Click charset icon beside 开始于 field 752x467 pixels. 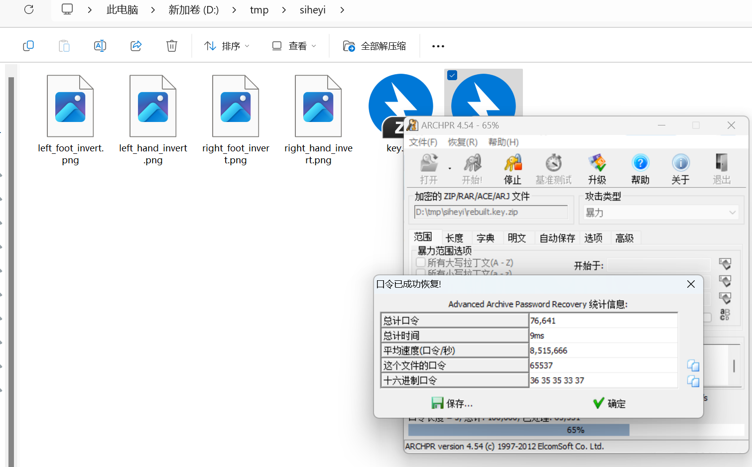tap(725, 264)
